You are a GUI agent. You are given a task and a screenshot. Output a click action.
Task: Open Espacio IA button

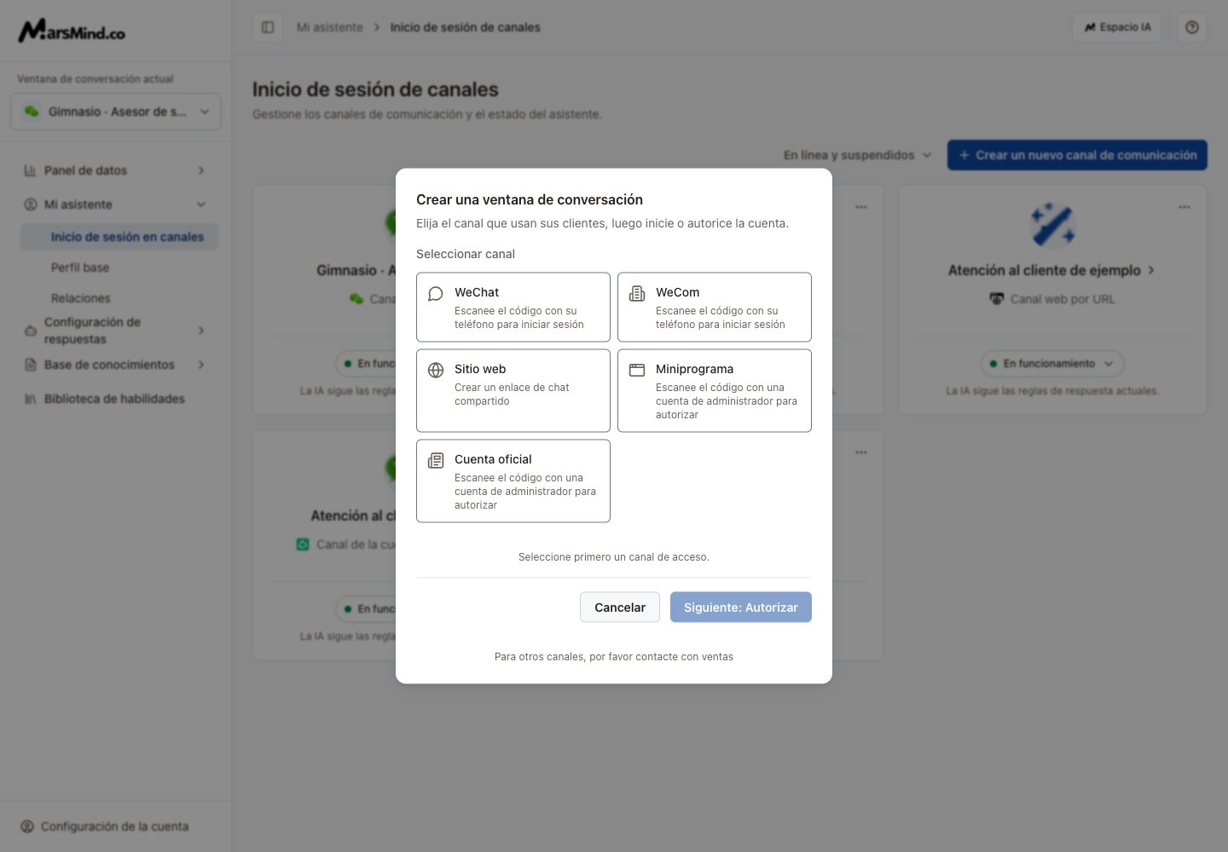(1117, 27)
